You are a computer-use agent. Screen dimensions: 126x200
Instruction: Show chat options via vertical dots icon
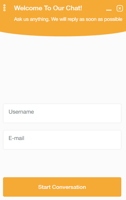[x=4, y=8]
